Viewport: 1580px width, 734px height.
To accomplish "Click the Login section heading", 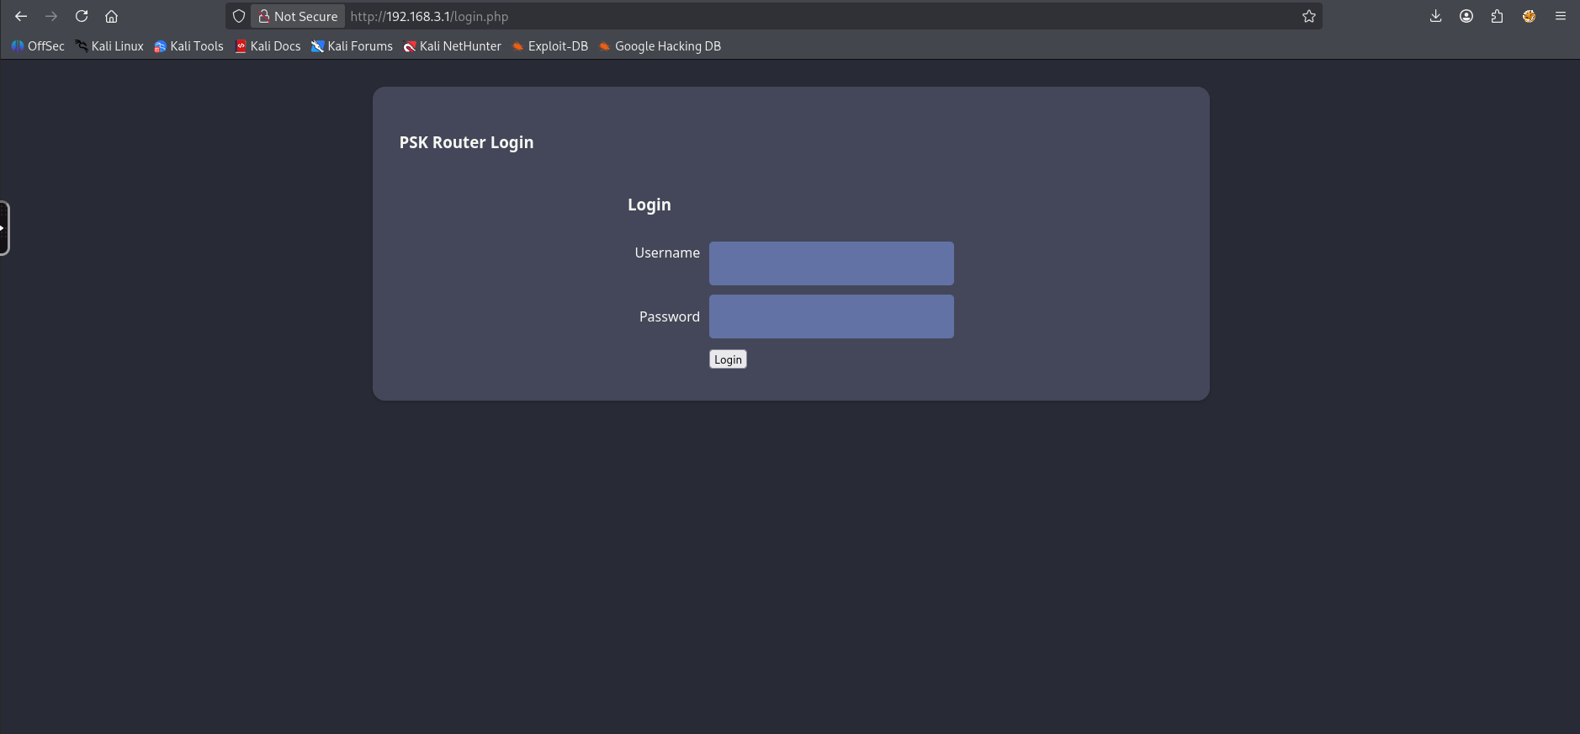I will pos(649,205).
